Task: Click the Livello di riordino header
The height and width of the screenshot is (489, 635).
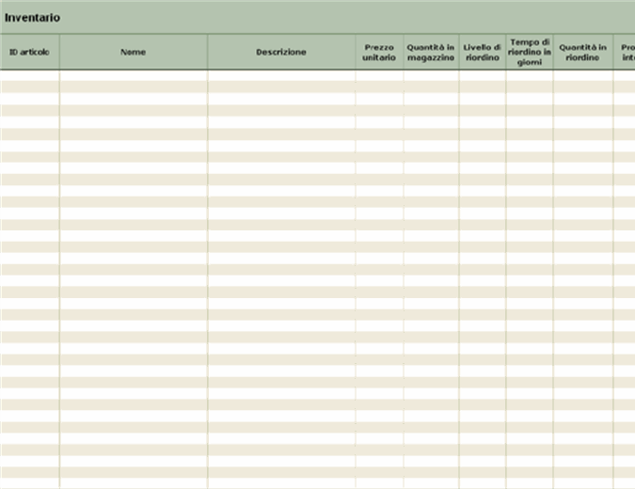Action: point(483,53)
